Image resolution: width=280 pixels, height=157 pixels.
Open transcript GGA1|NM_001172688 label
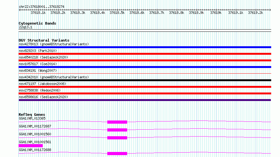tap(35, 150)
